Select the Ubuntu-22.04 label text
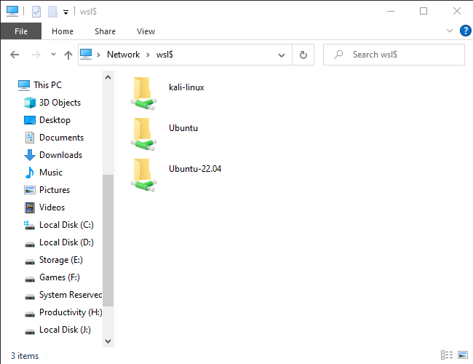 (x=195, y=169)
